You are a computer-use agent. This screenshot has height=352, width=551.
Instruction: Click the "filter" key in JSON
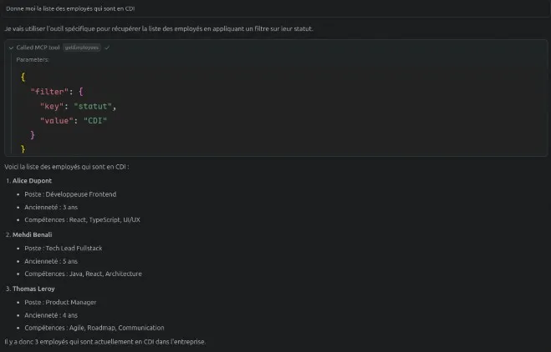(x=48, y=91)
